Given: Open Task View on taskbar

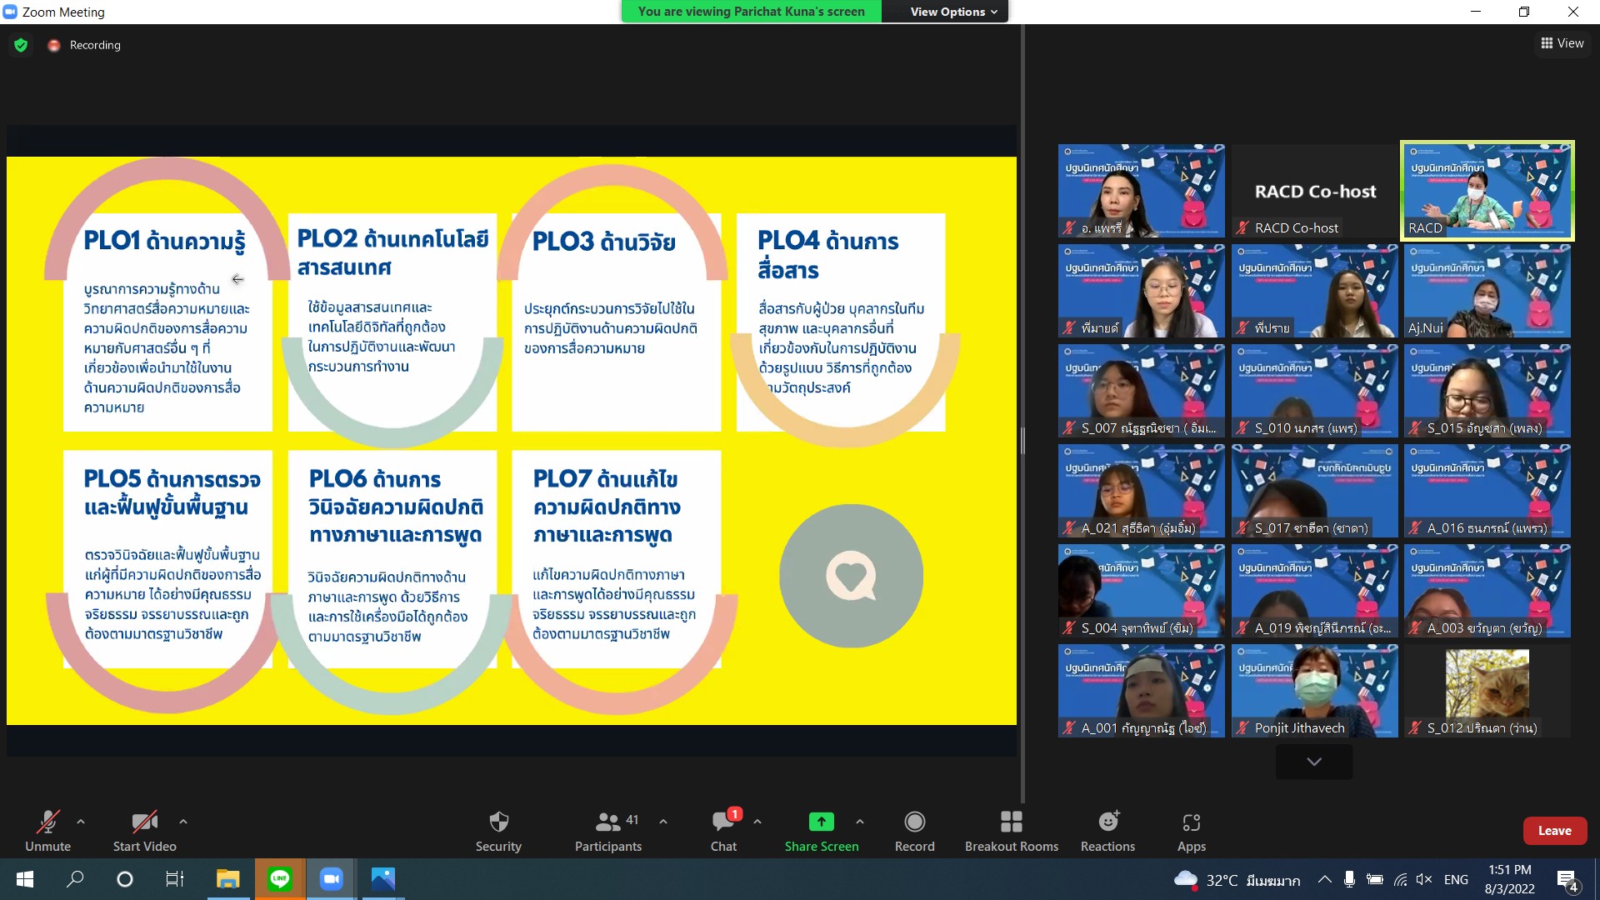Looking at the screenshot, I should (175, 879).
